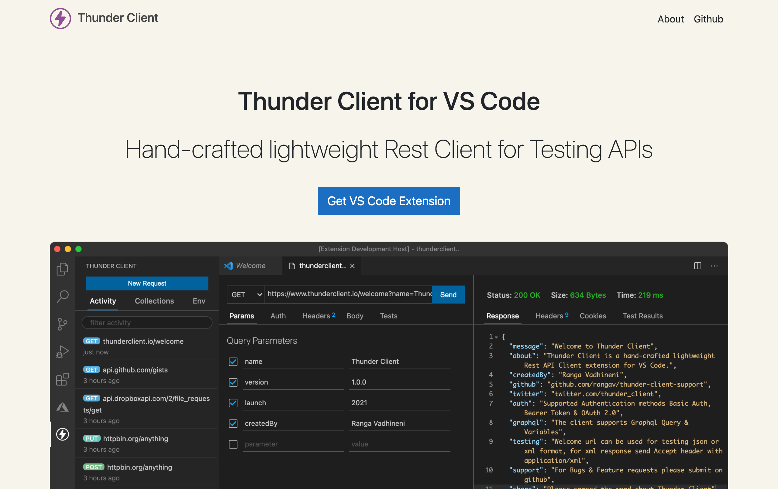This screenshot has height=489, width=778.
Task: Switch to the Headers tab of the response
Action: (x=549, y=316)
